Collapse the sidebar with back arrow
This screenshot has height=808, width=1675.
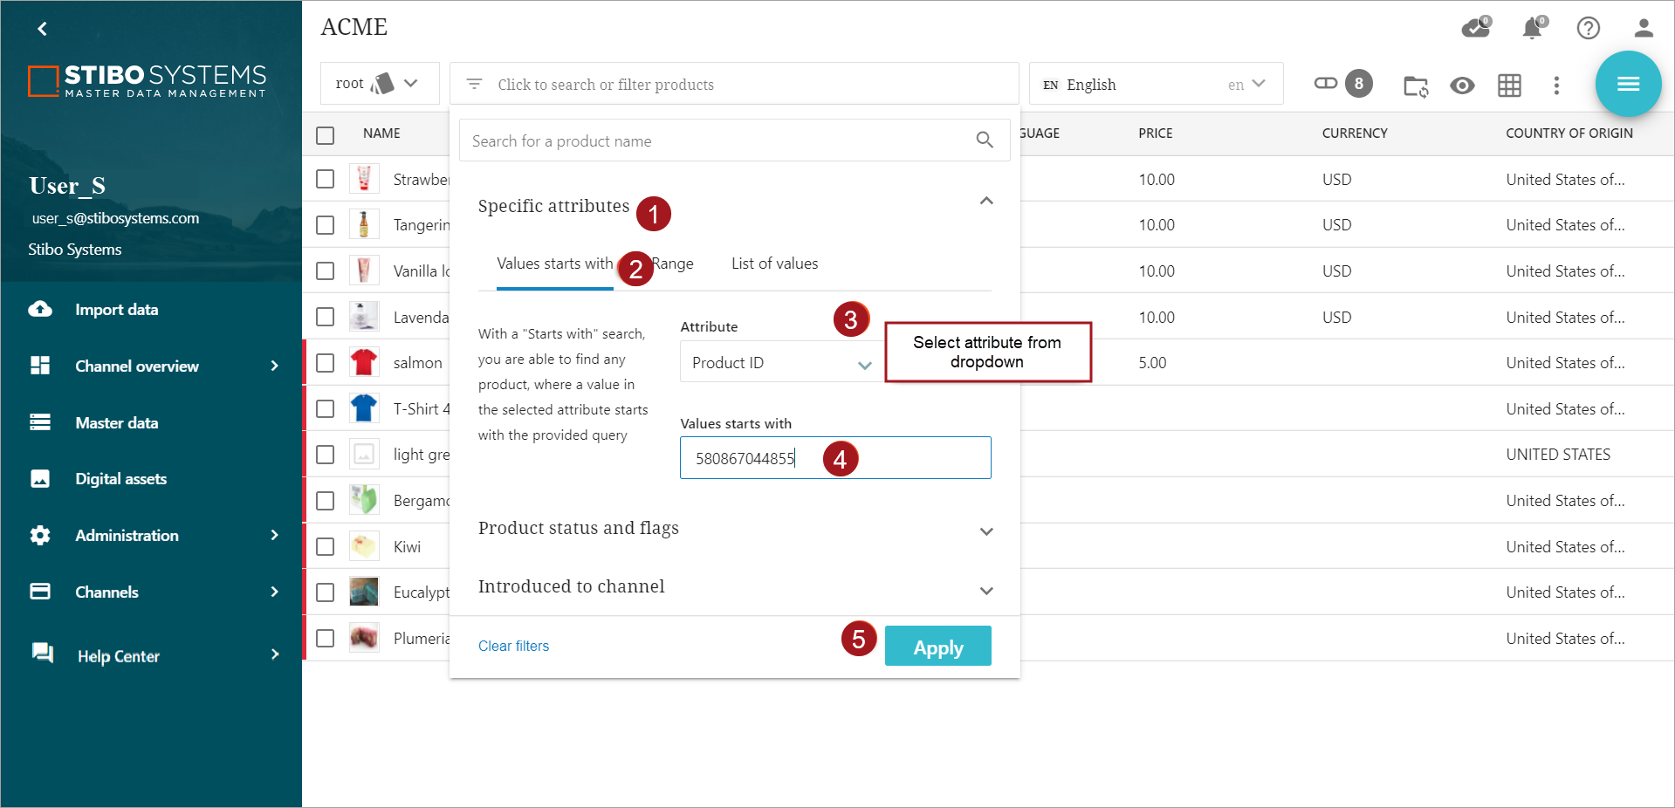pos(42,29)
